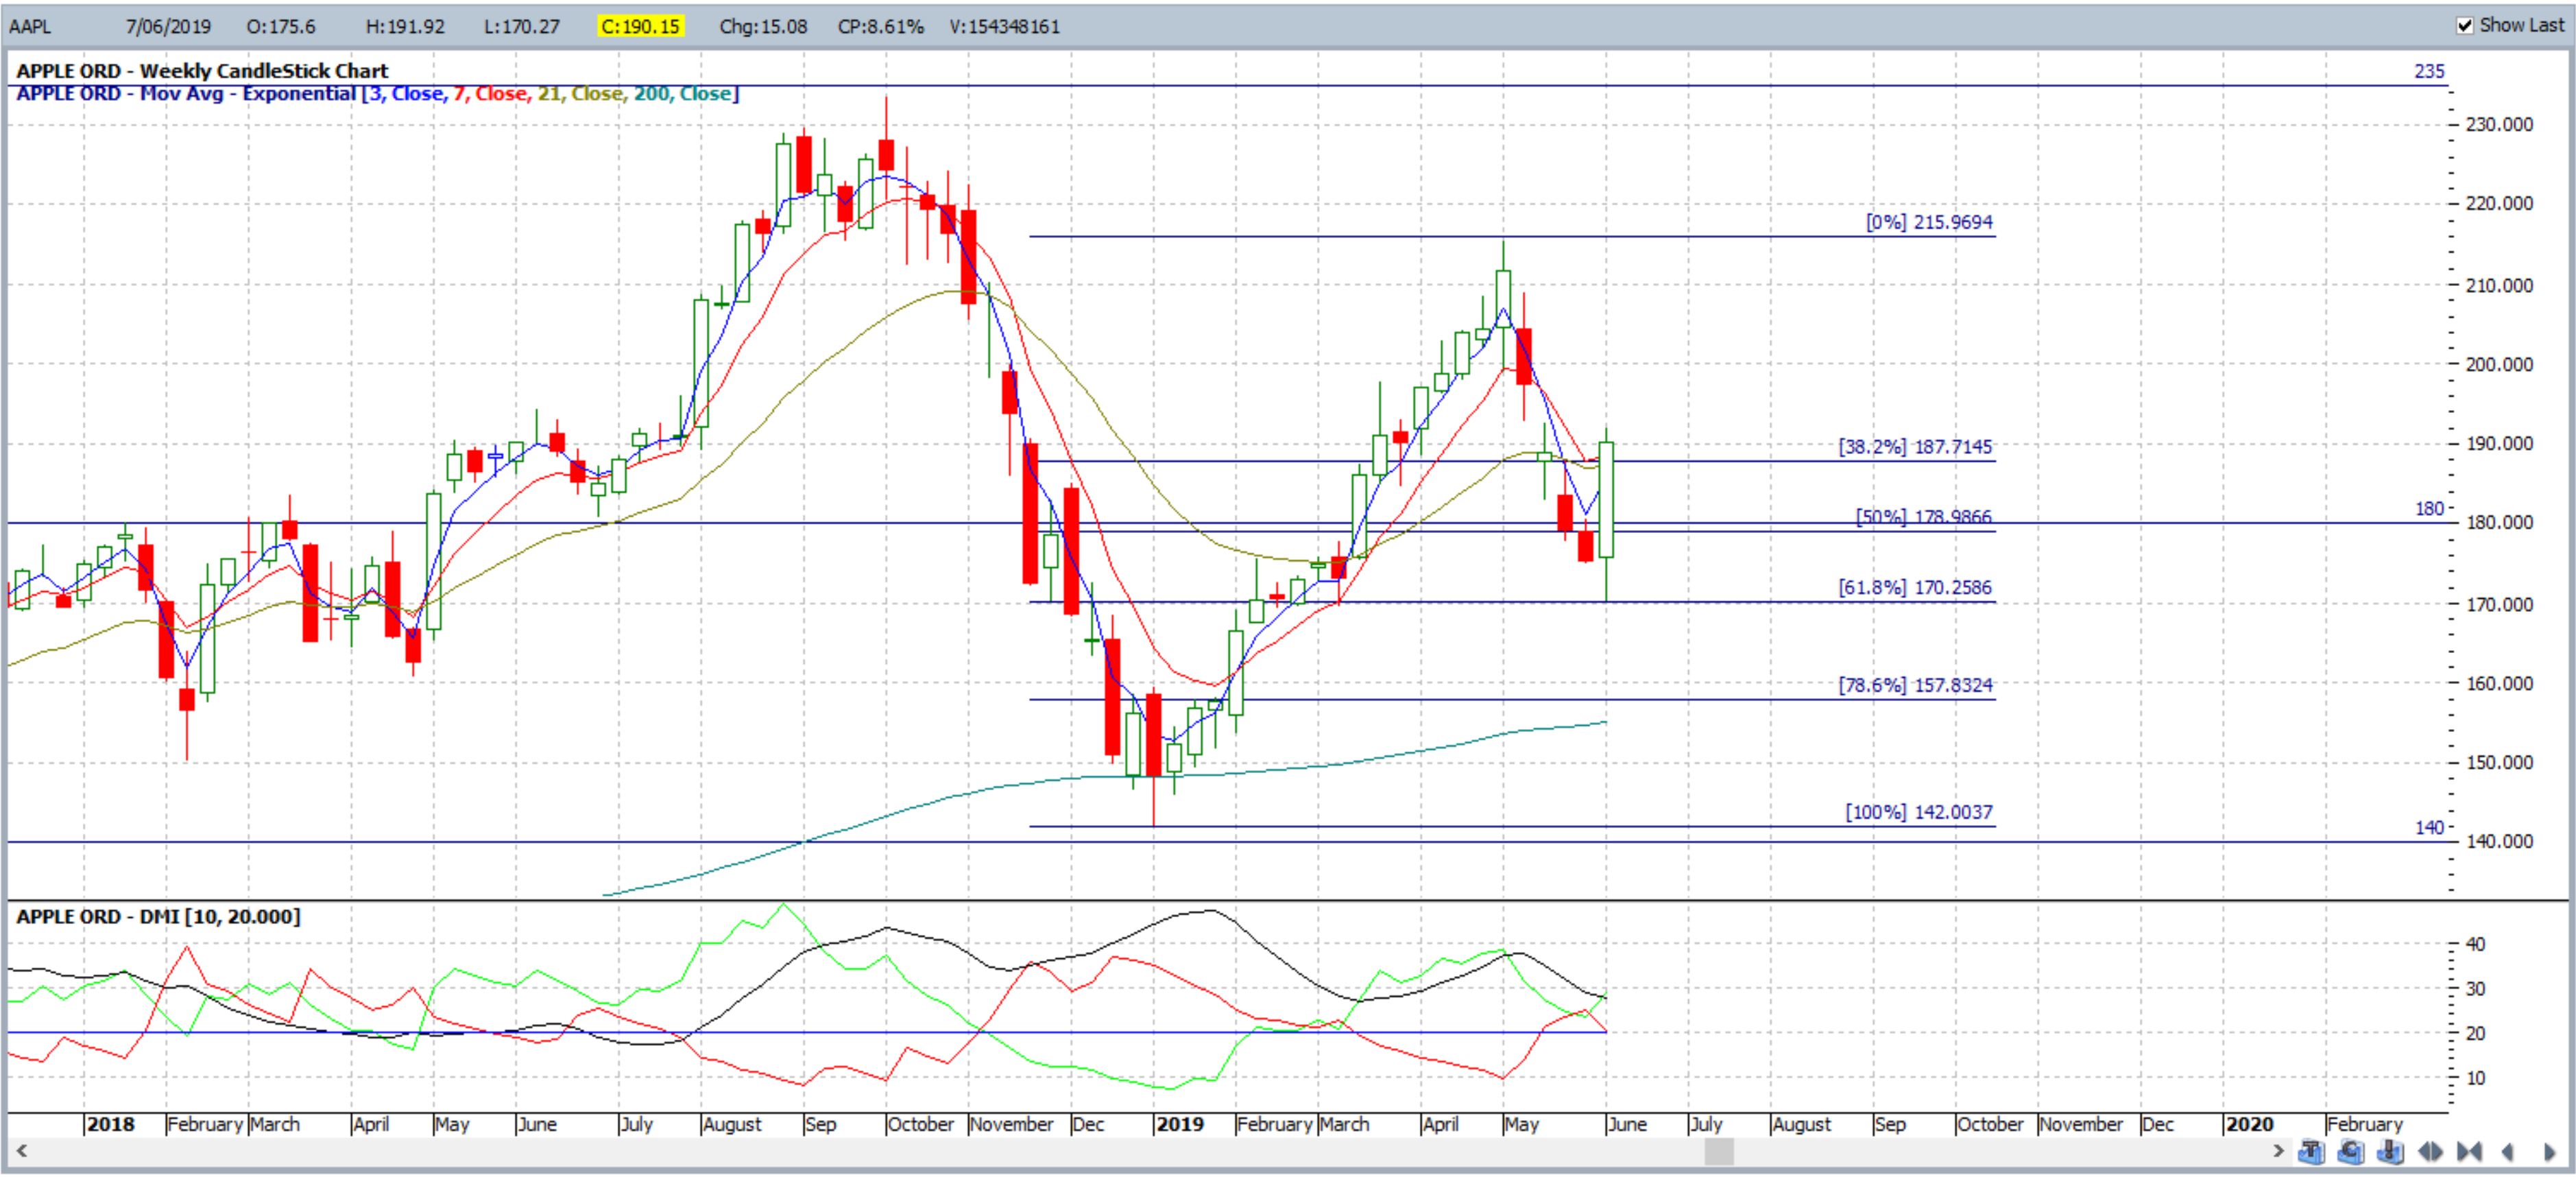The image size is (2576, 1177).
Task: Click the [61.8%] 170.2586 Fibonacci label
Action: point(1915,587)
